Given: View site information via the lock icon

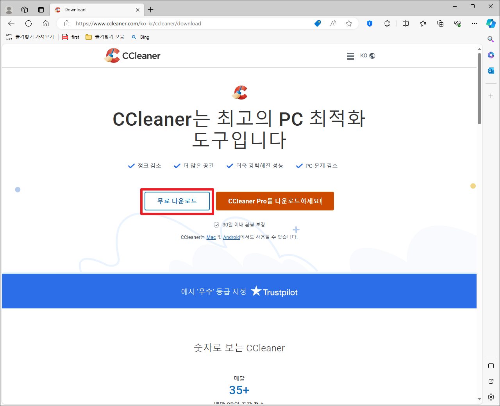Looking at the screenshot, I should pyautogui.click(x=67, y=23).
